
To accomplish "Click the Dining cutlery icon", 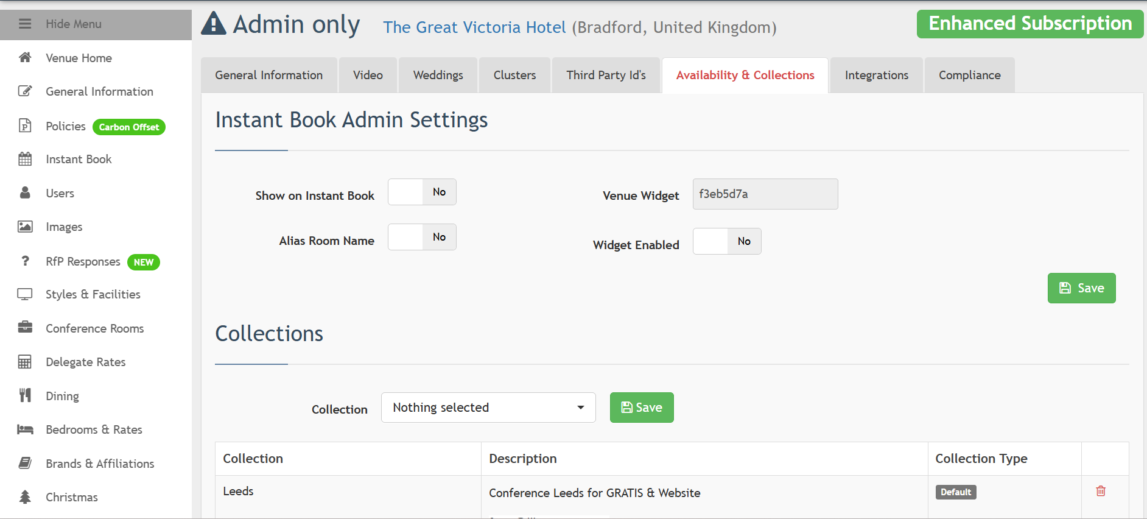I will point(25,395).
